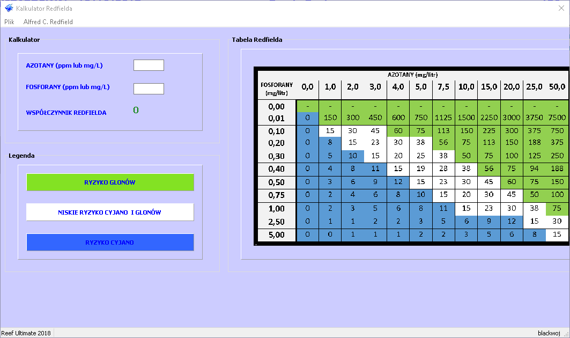Click the Kalkulator Redfielda app icon
Screen dimensions: 570x338
9,8
